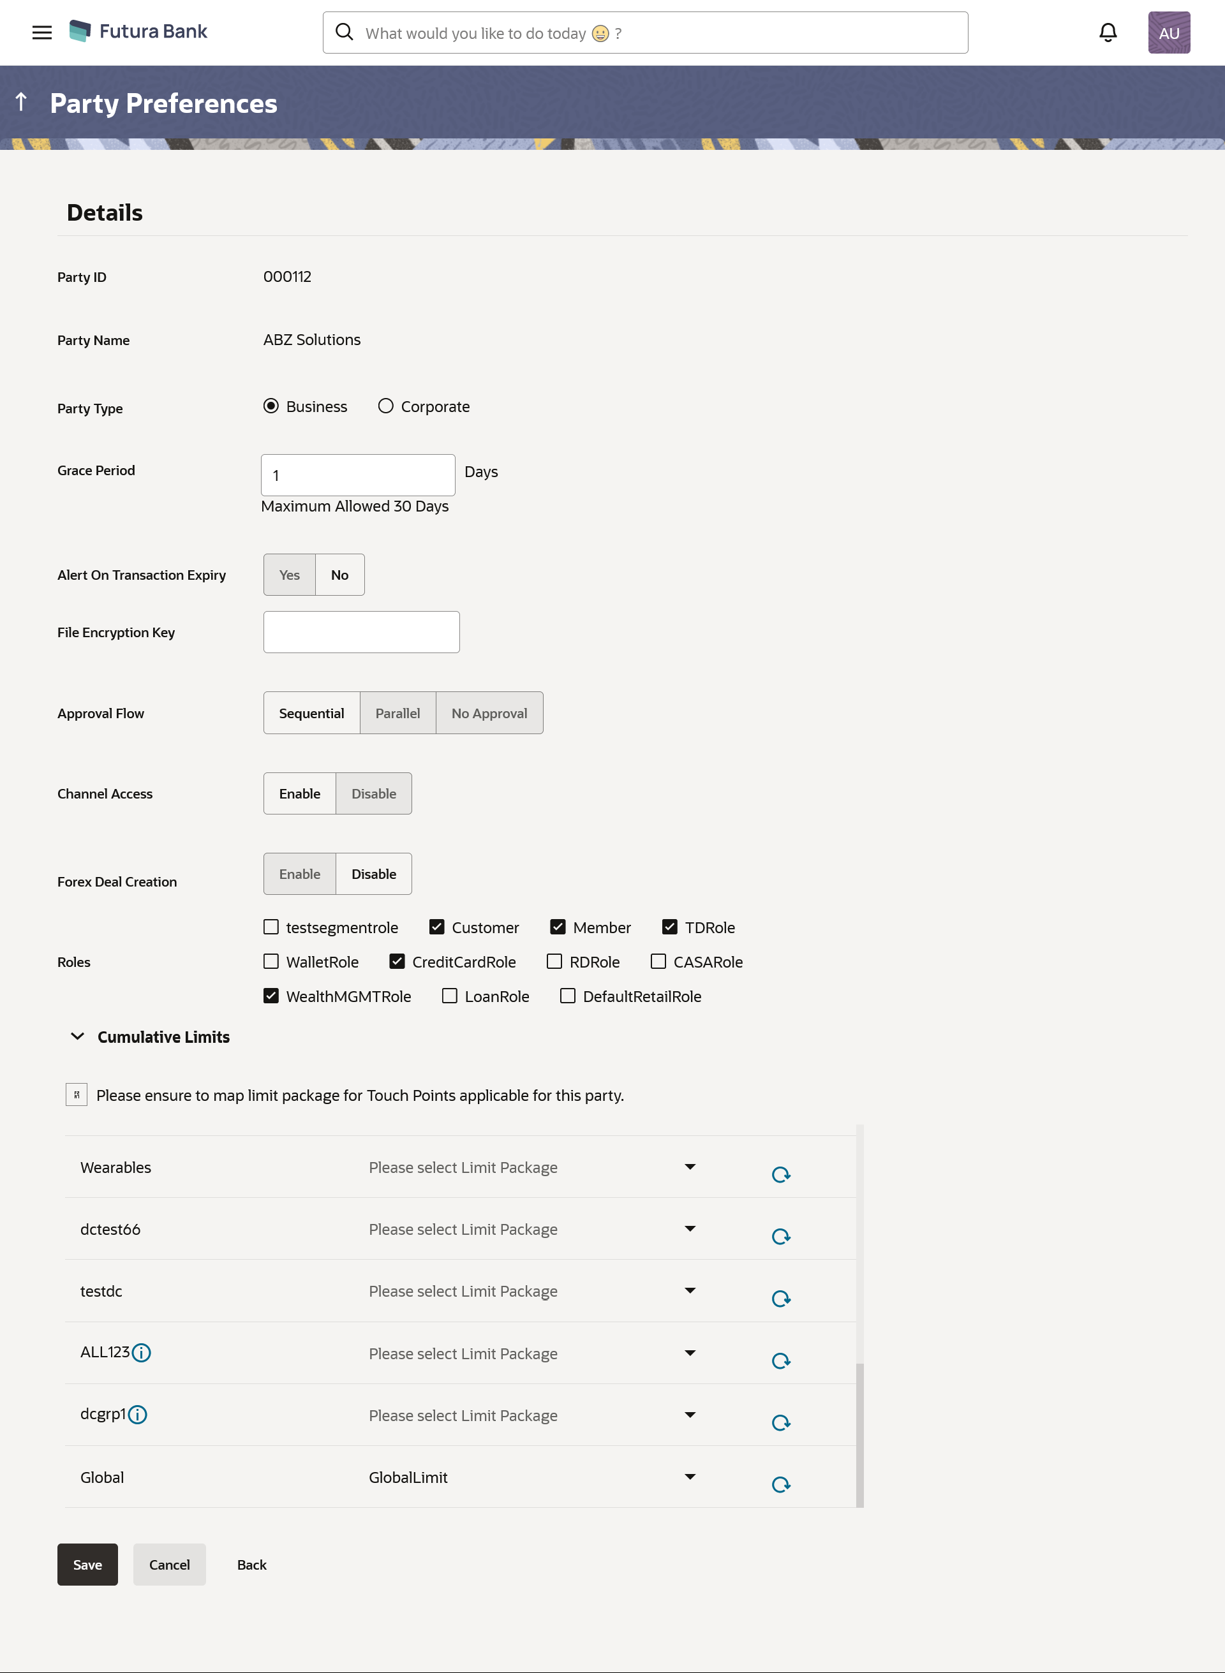Open the hamburger navigation menu

[x=42, y=32]
